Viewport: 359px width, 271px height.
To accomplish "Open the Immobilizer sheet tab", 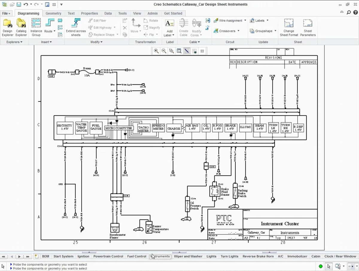I will pos(297,256).
